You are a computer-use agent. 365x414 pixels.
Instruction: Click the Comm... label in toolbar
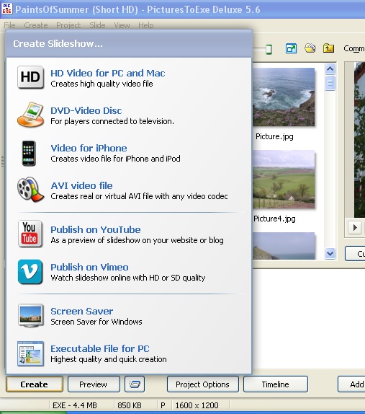tap(354, 48)
